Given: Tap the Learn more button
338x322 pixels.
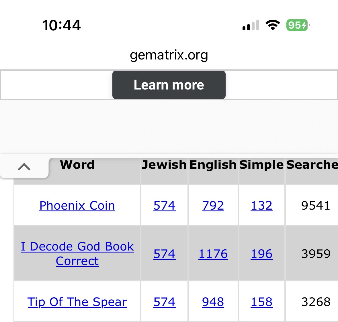Looking at the screenshot, I should coord(169,85).
